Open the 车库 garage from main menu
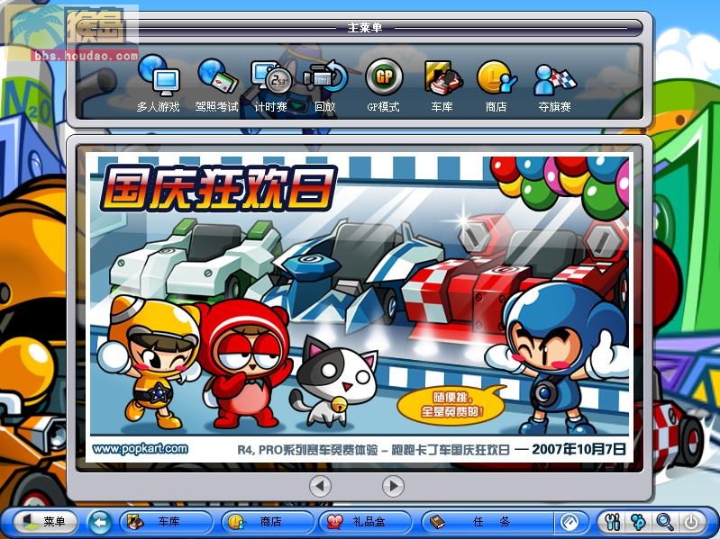This screenshot has width=720, height=539. point(442,85)
